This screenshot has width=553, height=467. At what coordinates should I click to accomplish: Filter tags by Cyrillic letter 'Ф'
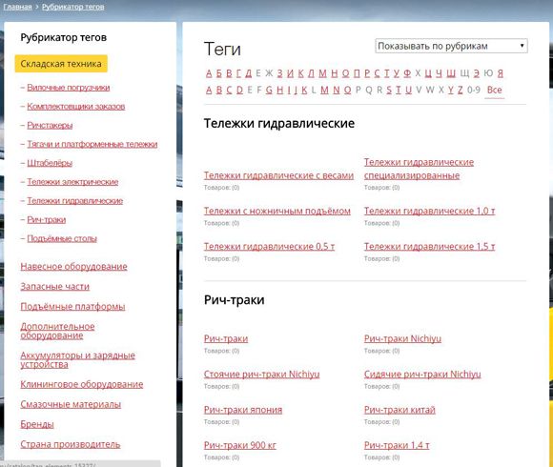point(407,73)
